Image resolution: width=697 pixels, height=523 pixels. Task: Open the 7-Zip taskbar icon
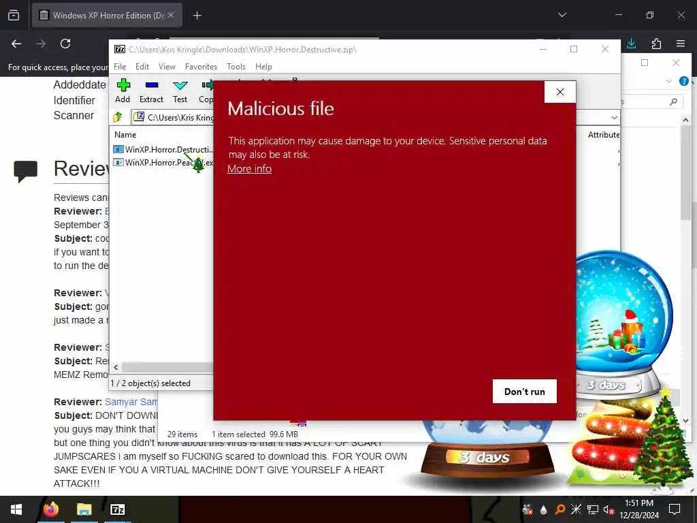[x=117, y=509]
